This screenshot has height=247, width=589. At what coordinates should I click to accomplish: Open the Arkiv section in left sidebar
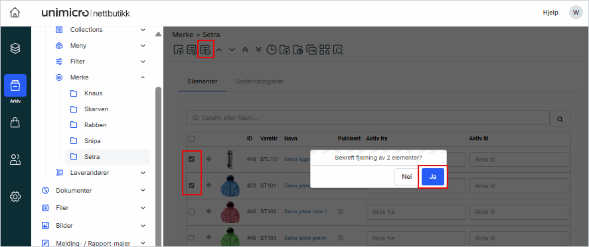[x=15, y=89]
